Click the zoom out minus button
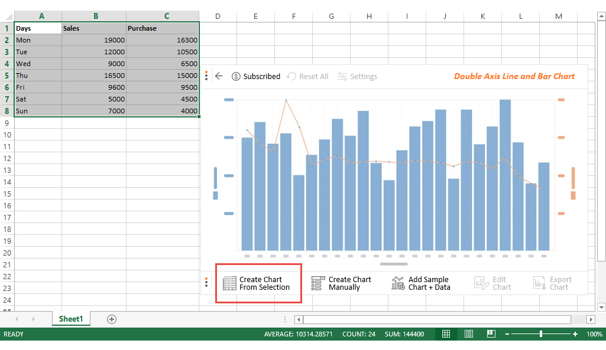This screenshot has height=350, width=606. point(507,334)
